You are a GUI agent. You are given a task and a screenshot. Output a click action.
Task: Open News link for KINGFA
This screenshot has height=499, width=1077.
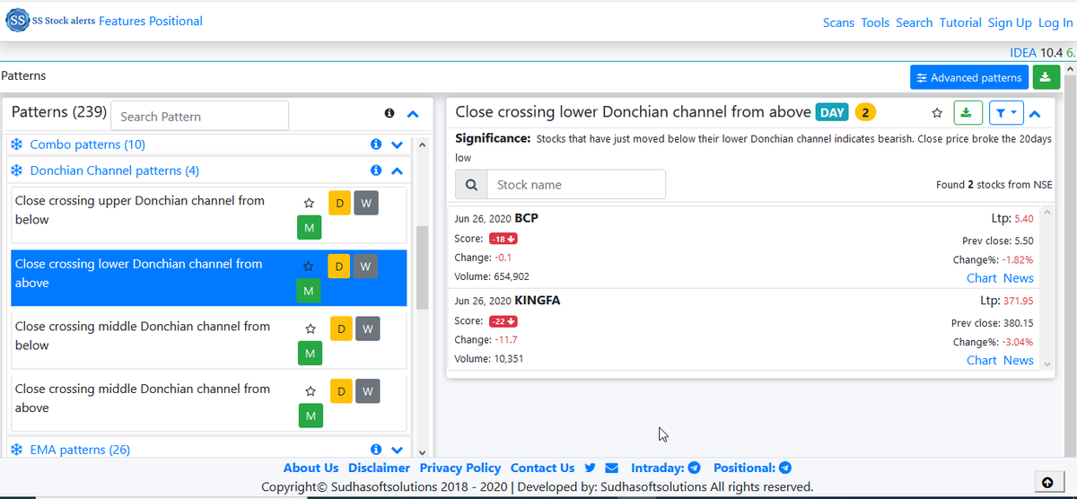1019,360
